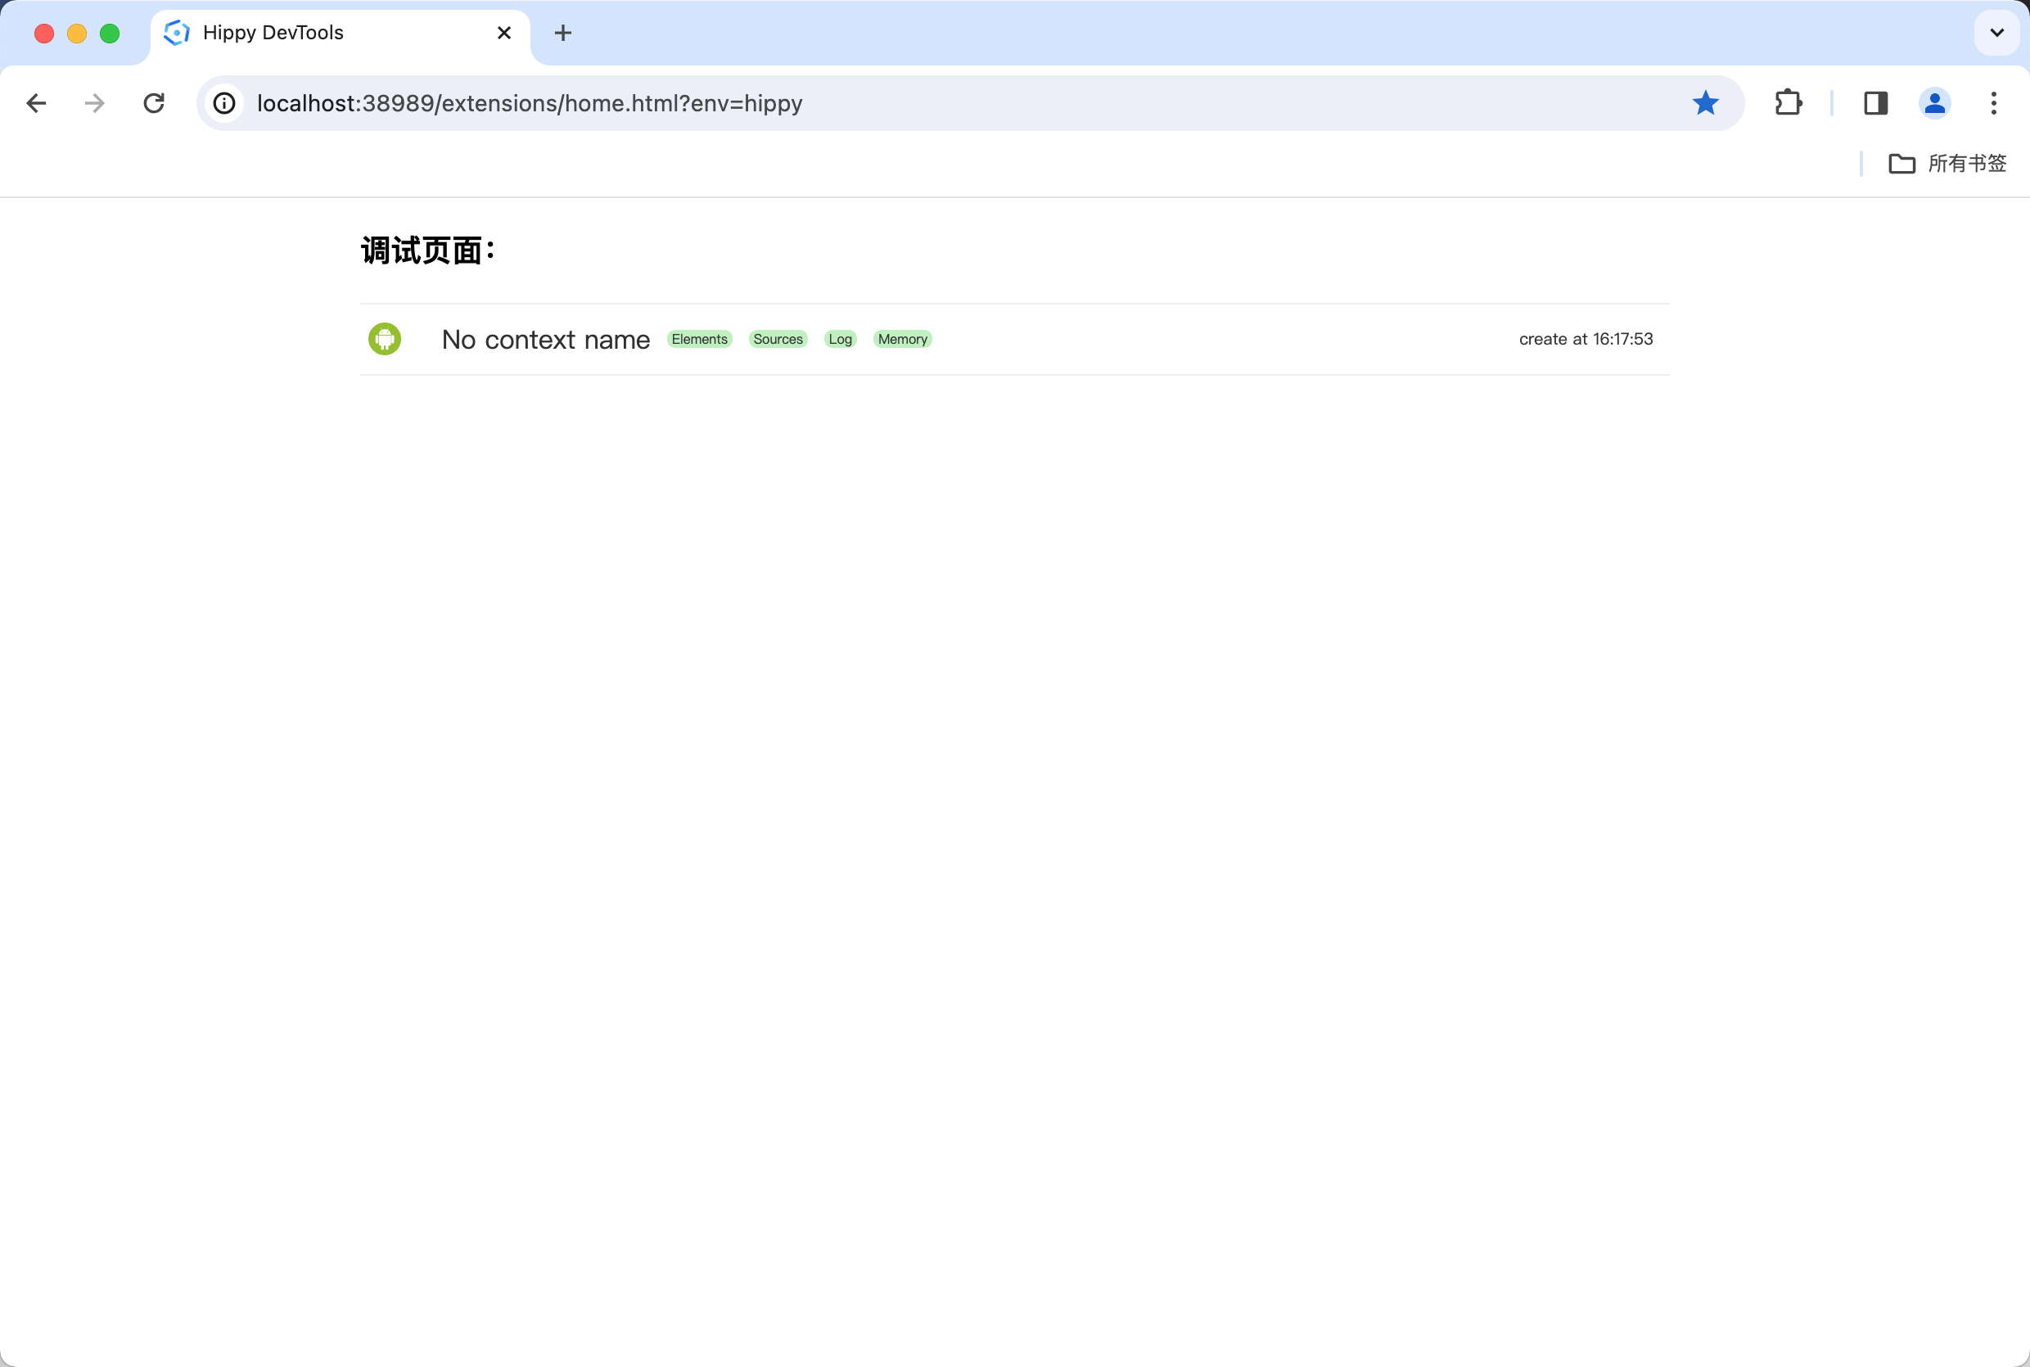The width and height of the screenshot is (2030, 1367).
Task: Open the side panel icon
Action: click(x=1876, y=103)
